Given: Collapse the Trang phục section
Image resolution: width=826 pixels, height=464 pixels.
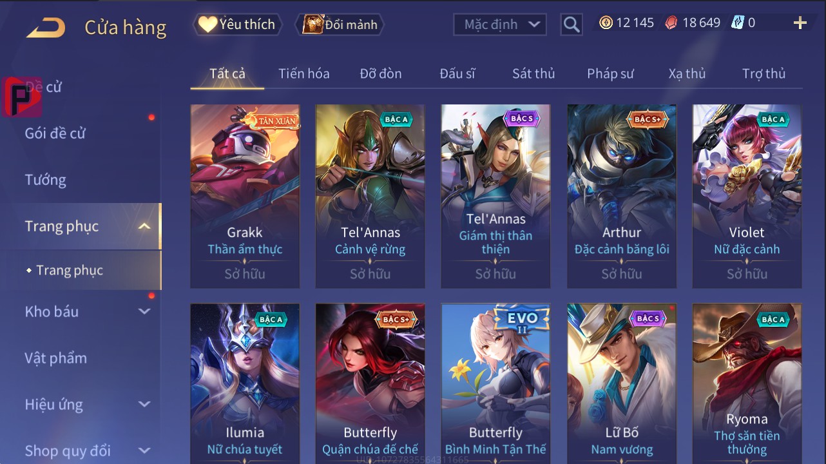Looking at the screenshot, I should coord(144,226).
